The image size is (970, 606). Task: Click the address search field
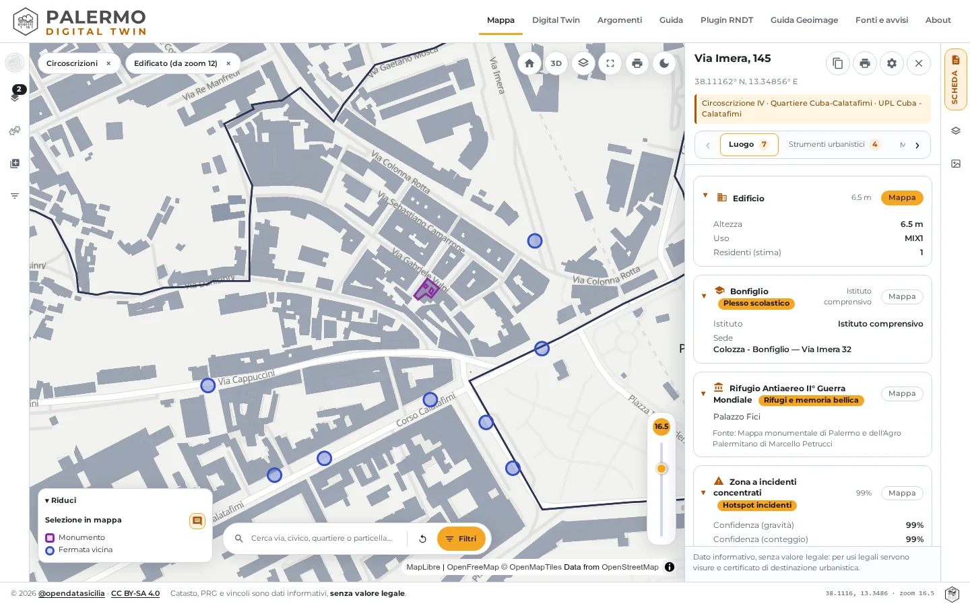(322, 539)
